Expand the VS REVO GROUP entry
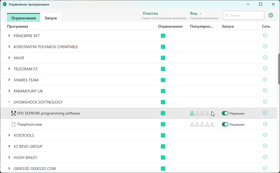 click(x=9, y=146)
